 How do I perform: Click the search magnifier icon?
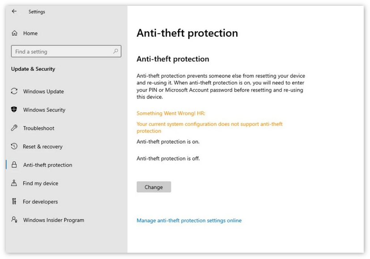116,51
